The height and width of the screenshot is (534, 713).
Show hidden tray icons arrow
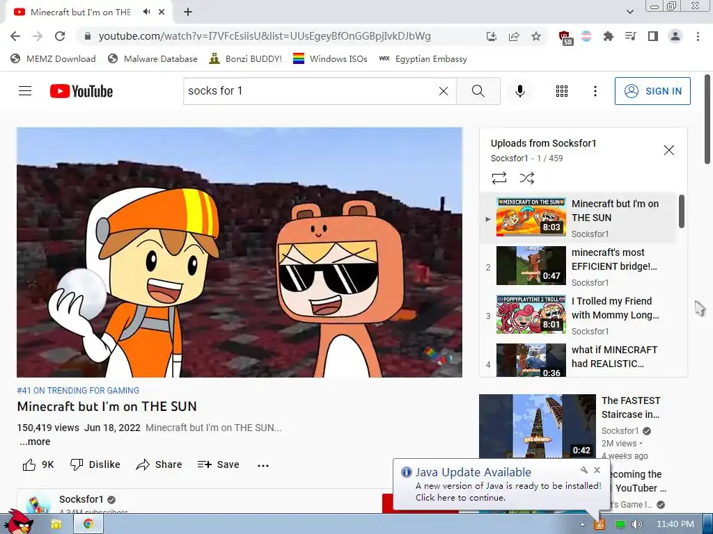(x=582, y=524)
